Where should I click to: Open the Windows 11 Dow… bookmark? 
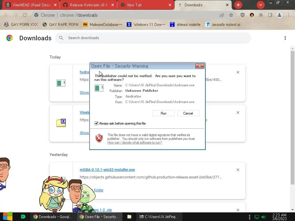(x=146, y=25)
